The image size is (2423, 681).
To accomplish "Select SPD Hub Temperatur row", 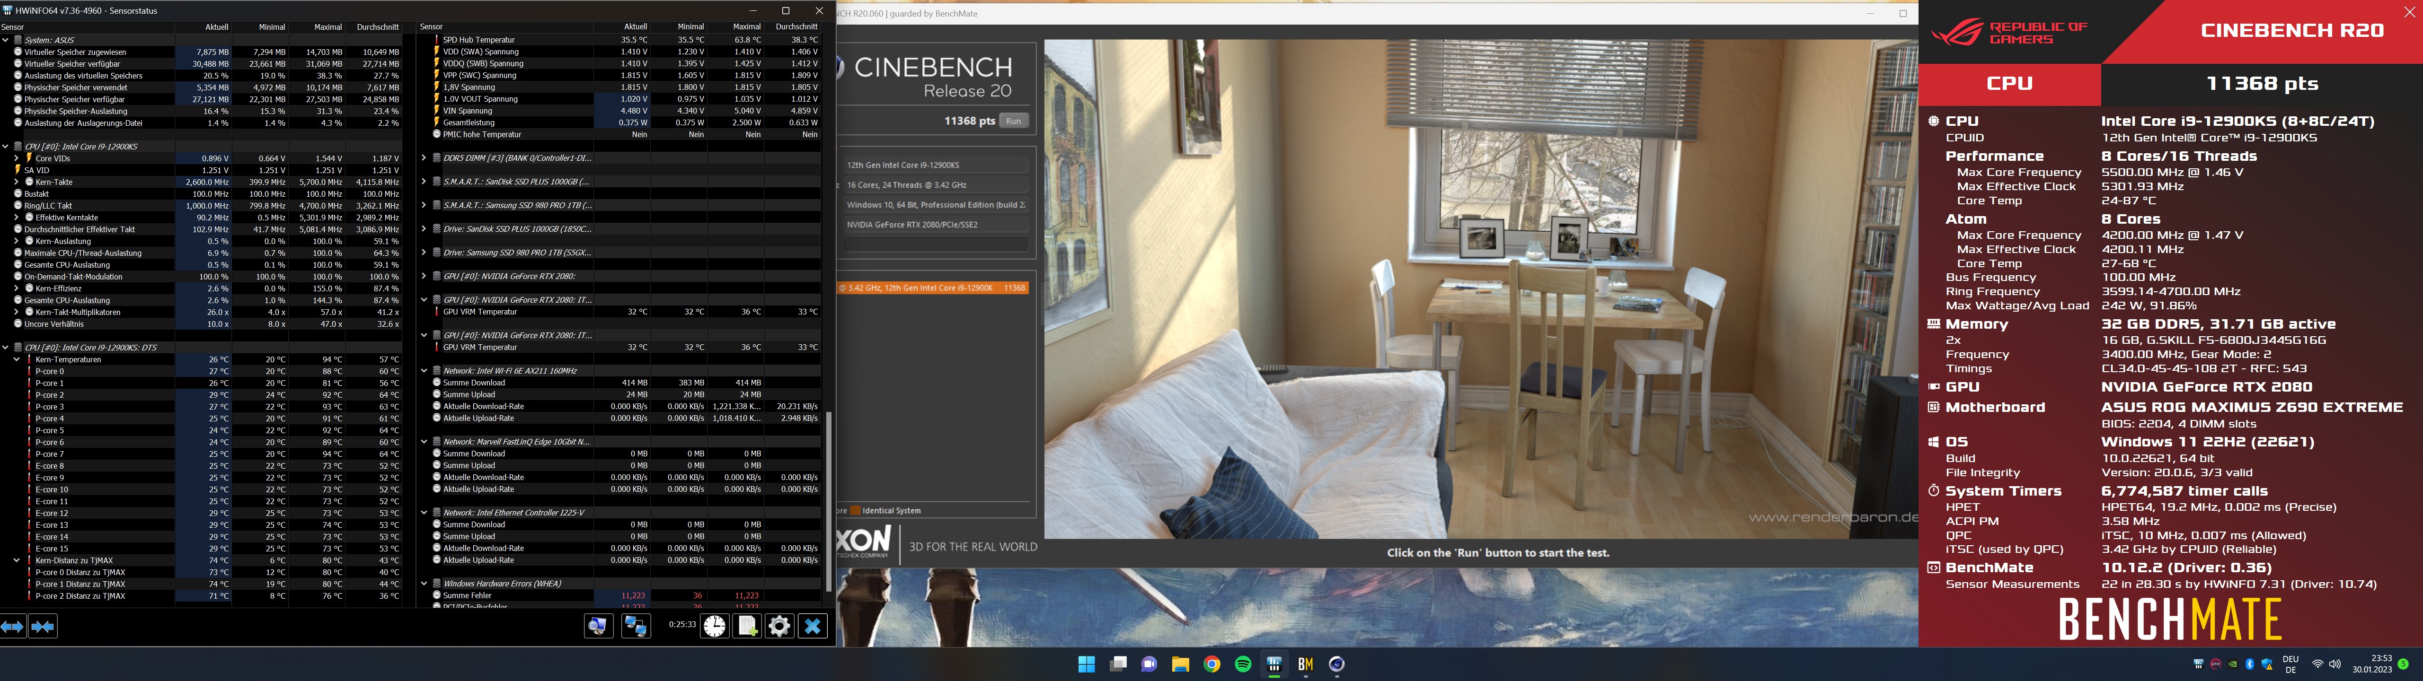I will pos(620,40).
